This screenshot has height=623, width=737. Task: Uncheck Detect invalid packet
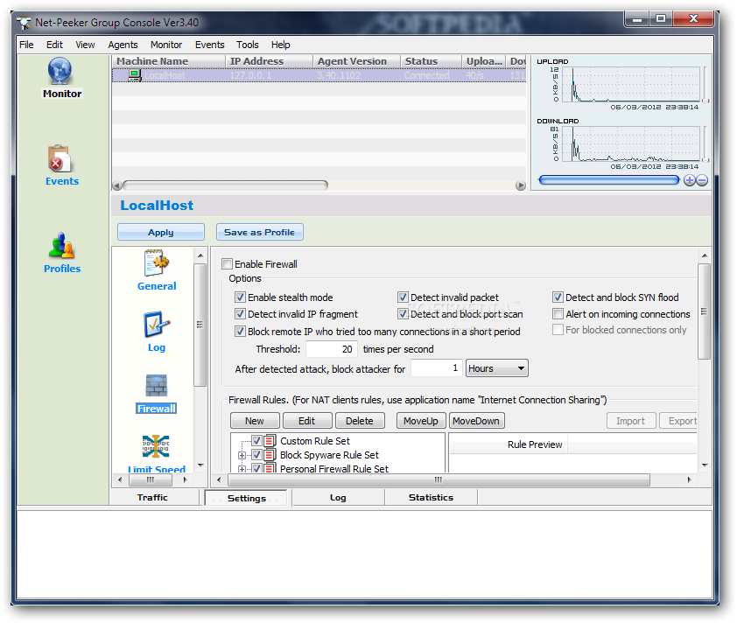pos(403,297)
